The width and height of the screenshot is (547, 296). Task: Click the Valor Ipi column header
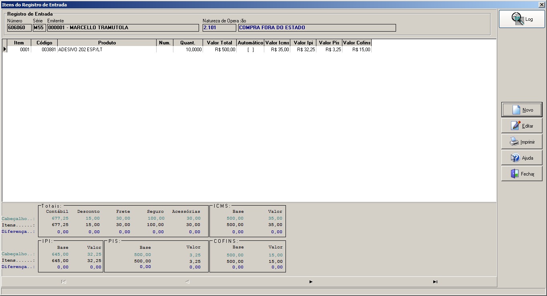303,43
